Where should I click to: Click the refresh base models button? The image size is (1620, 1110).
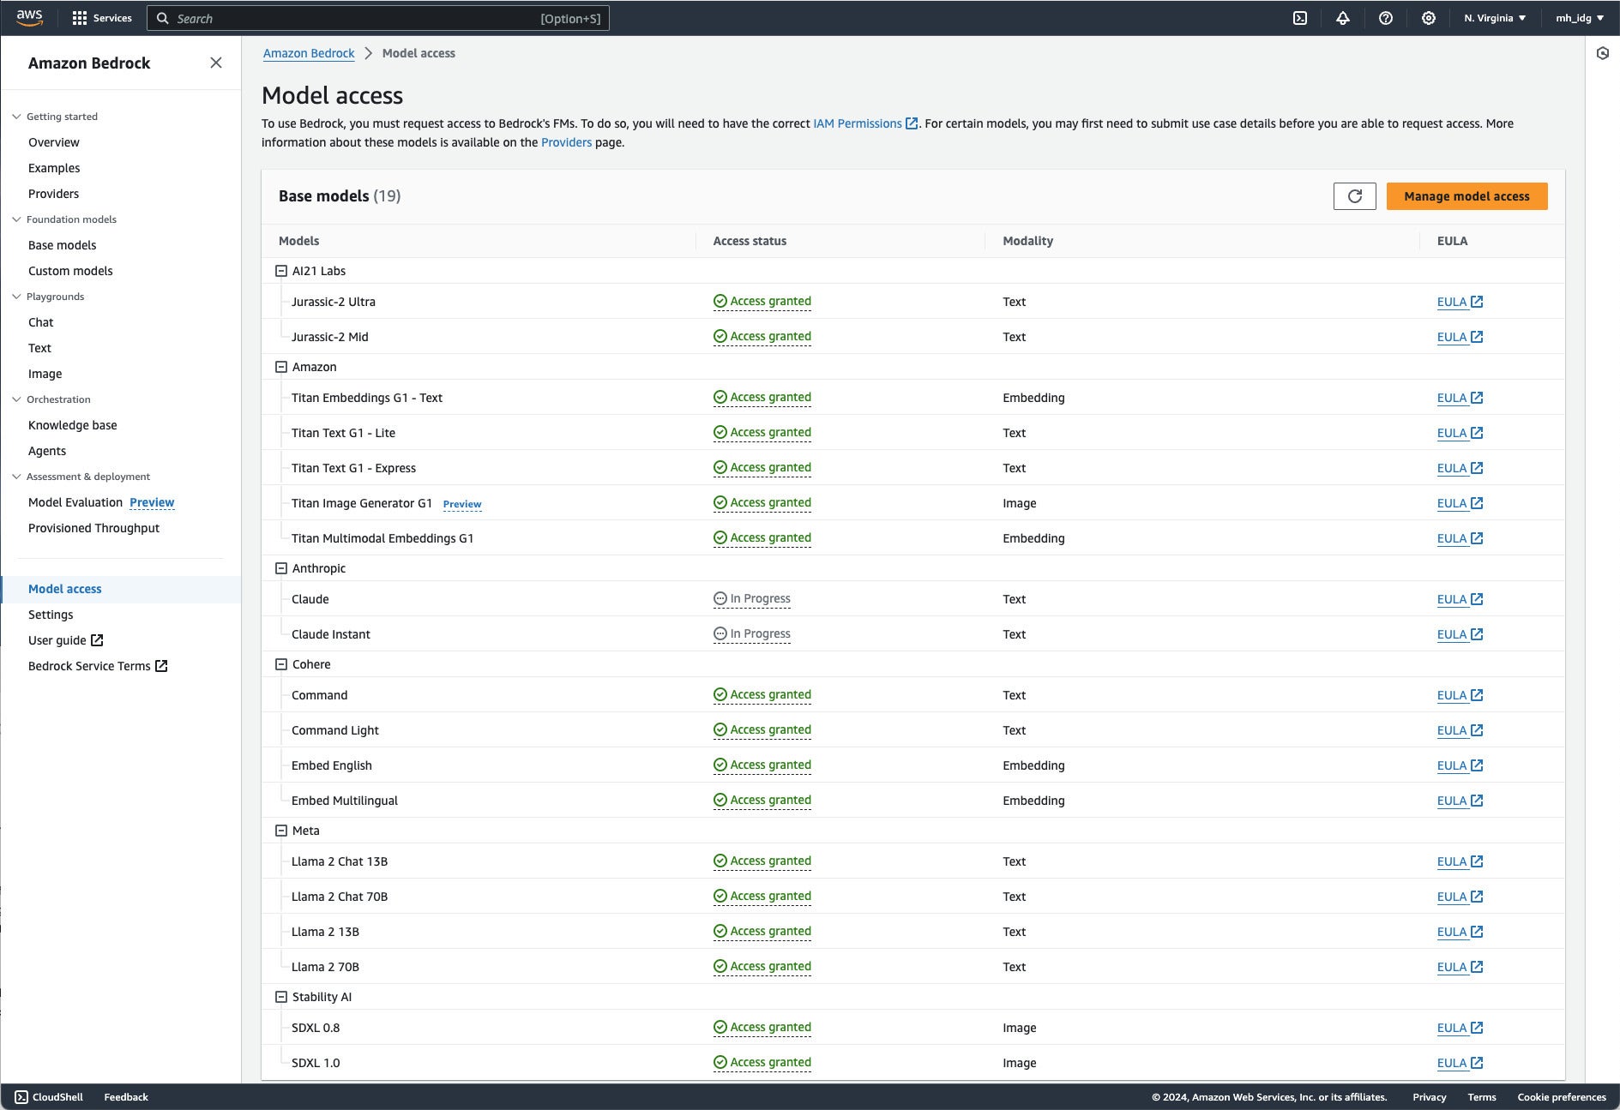[1355, 196]
